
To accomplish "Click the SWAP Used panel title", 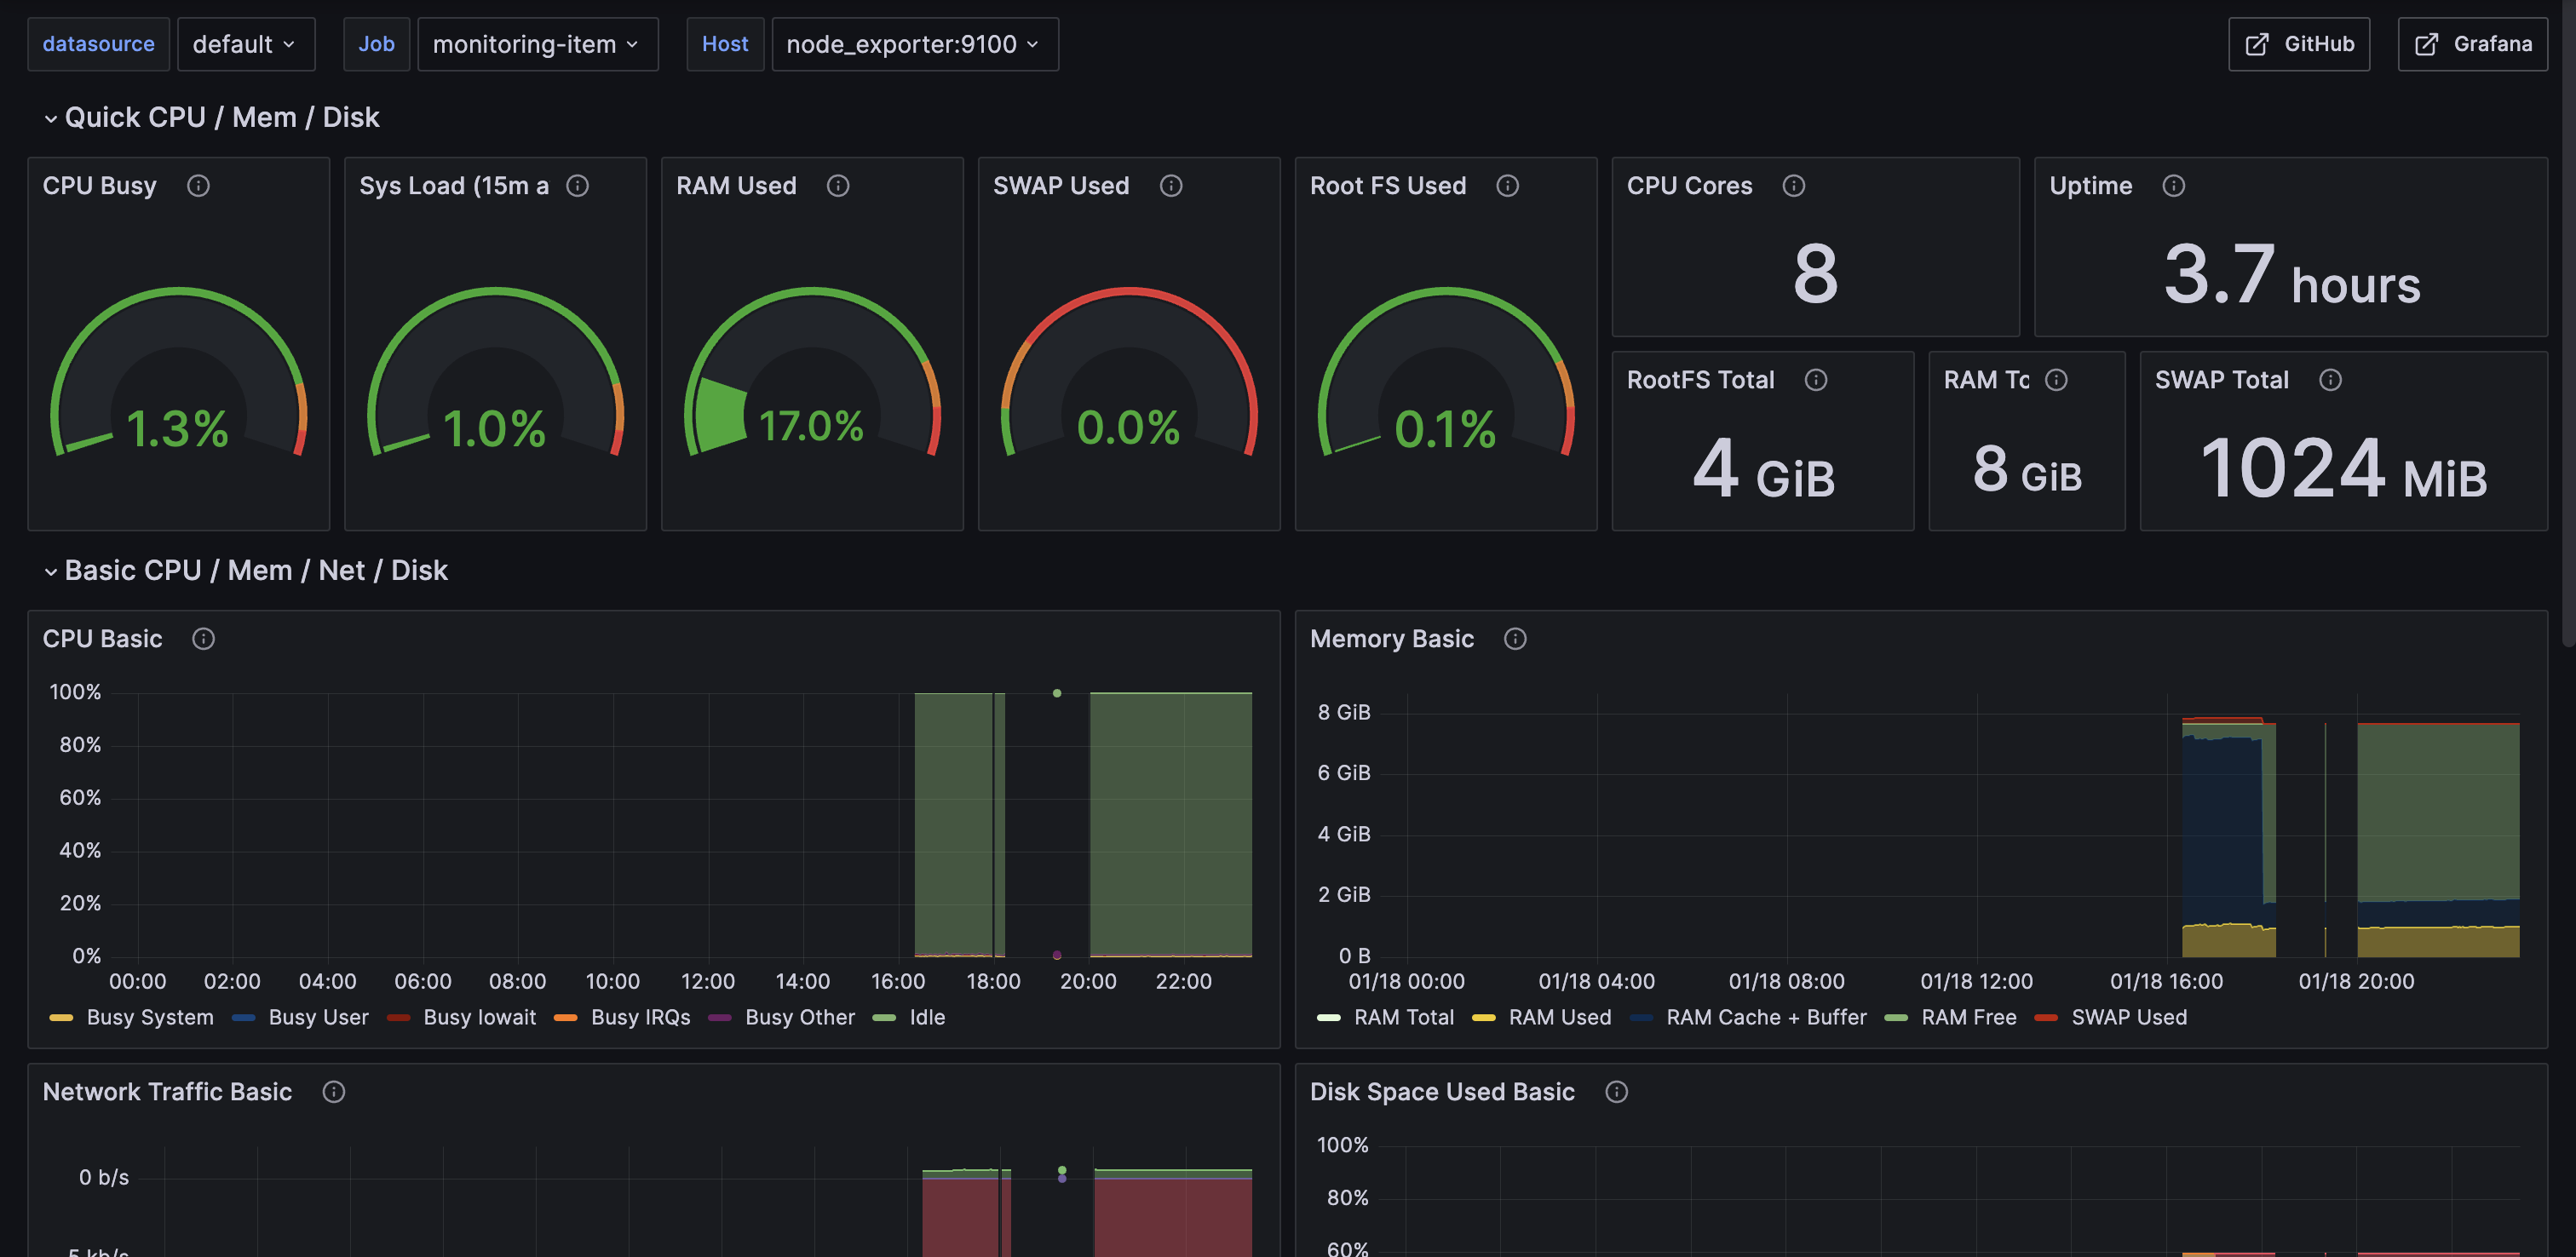I will 1061,186.
